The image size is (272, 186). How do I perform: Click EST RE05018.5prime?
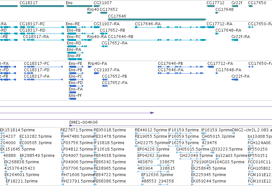[110, 130]
